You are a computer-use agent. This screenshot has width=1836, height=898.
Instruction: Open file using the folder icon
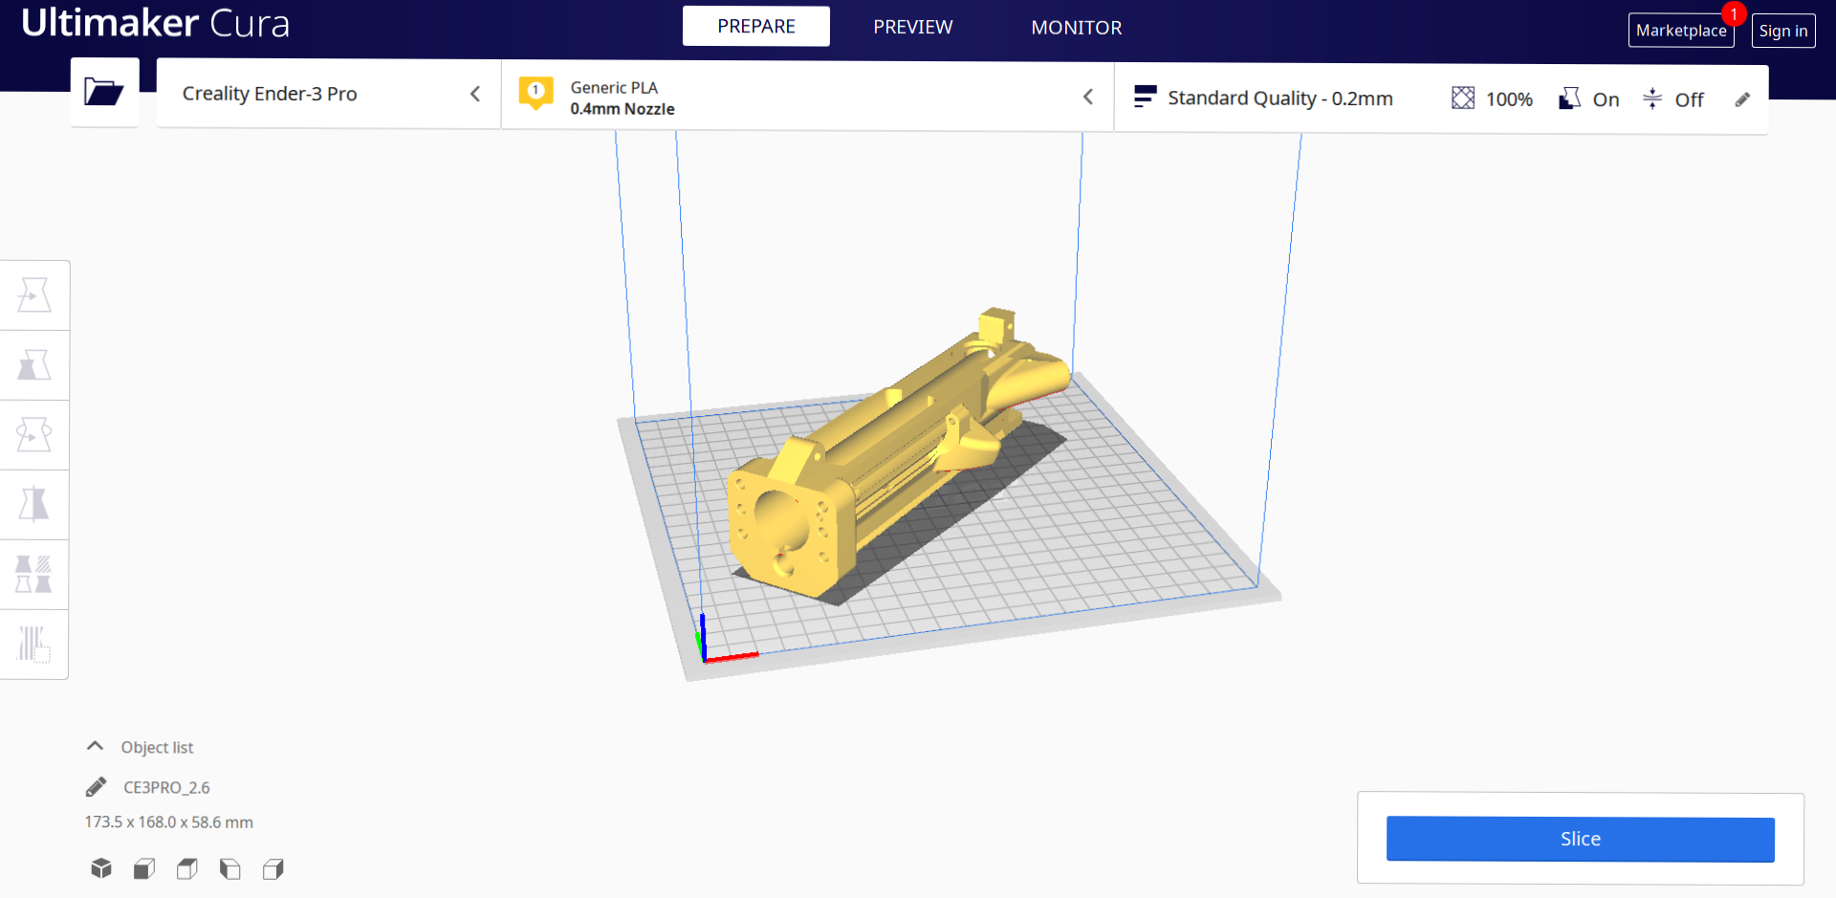pos(104,92)
